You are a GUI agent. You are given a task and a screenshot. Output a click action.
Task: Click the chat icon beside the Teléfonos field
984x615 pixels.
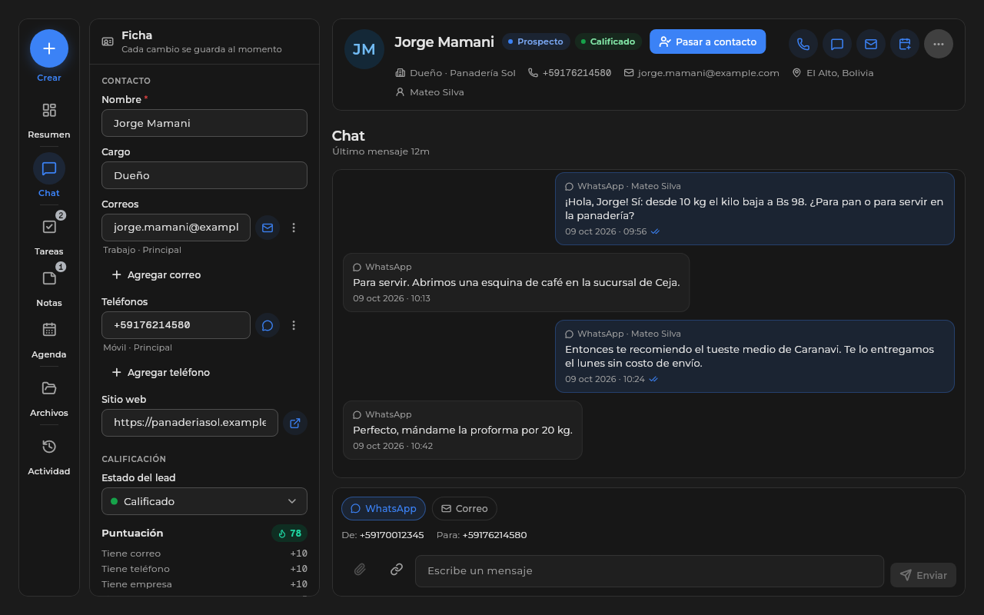(x=268, y=325)
